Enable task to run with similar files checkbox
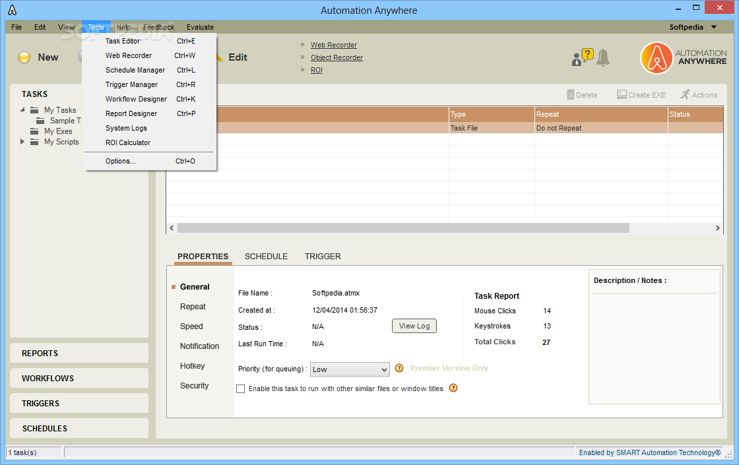Screen dimensions: 739x465 240,388
